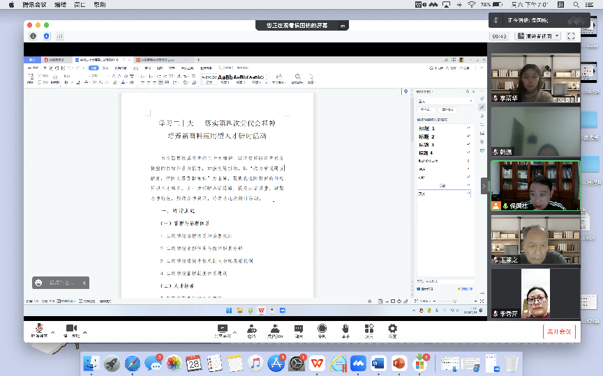Click the Raise Hand icon
603x376 pixels.
click(345, 329)
